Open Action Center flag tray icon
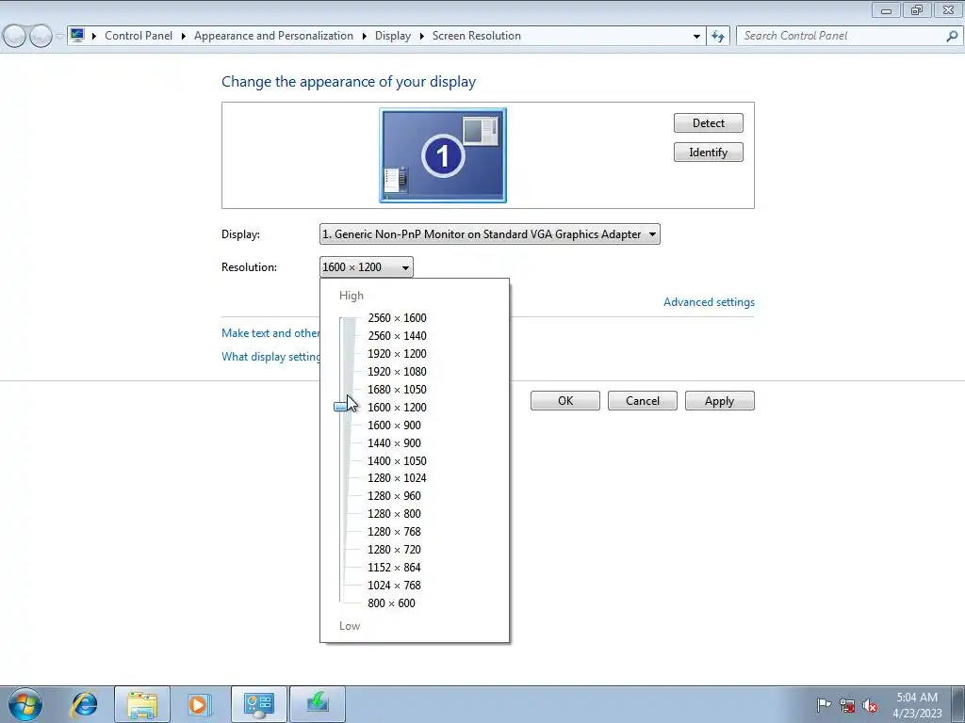965x723 pixels. coord(824,705)
